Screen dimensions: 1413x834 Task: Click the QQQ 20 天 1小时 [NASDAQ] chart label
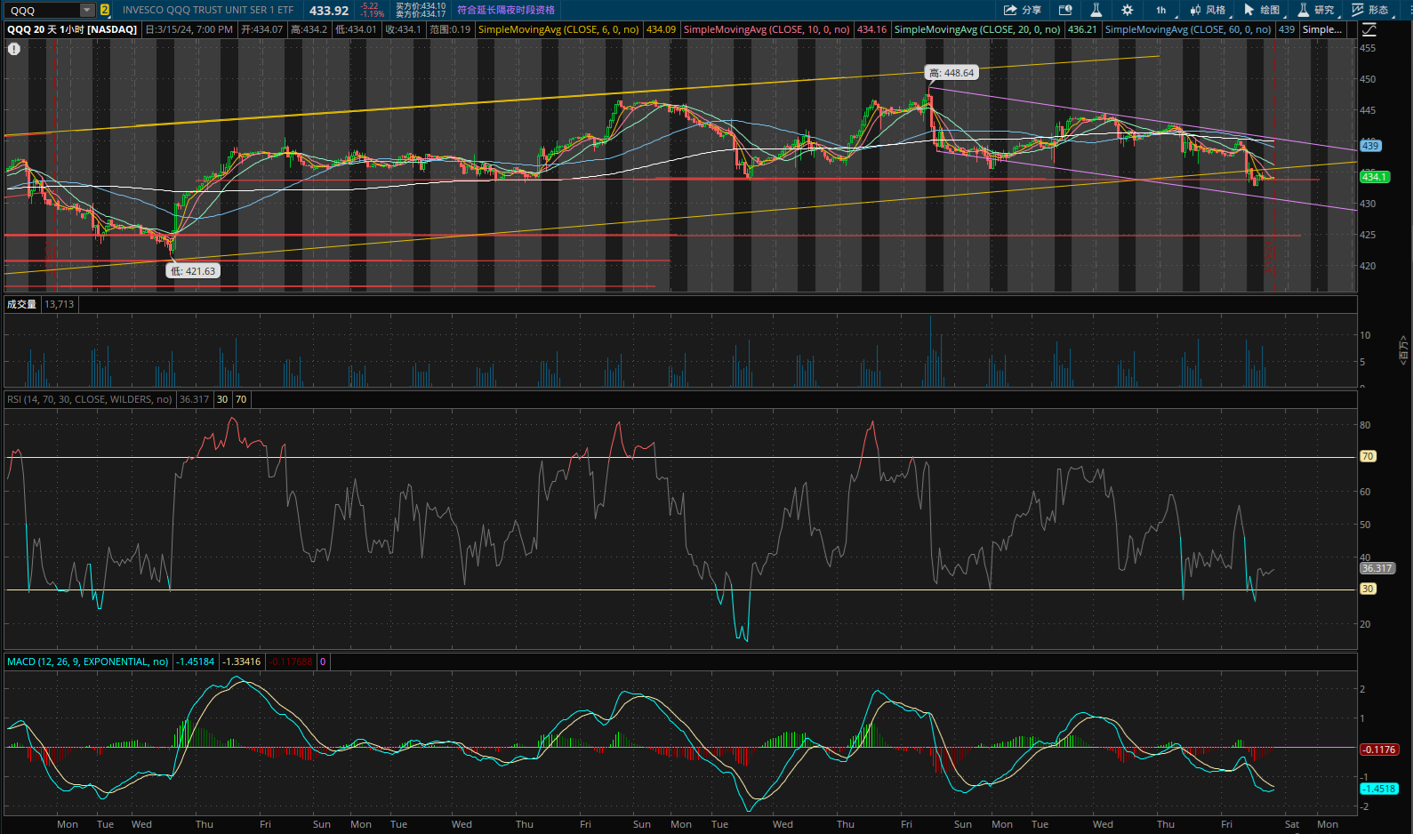72,29
